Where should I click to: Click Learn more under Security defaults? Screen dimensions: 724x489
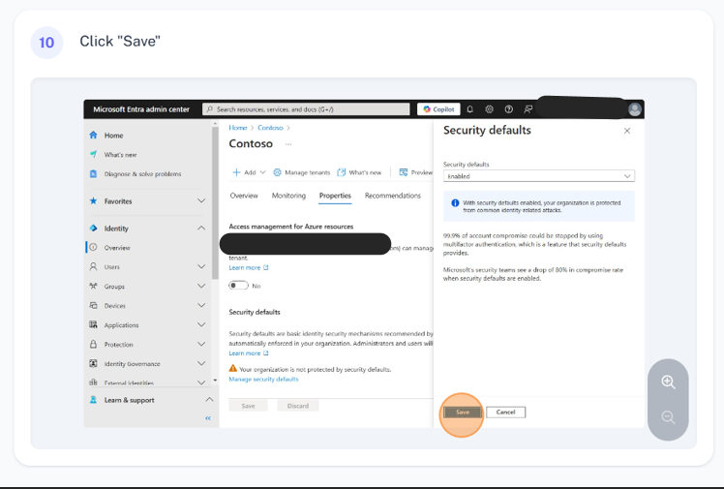[249, 353]
